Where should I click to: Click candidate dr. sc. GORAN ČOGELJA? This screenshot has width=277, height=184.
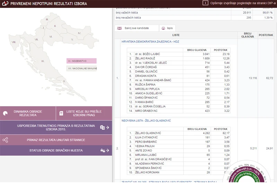[150, 107]
